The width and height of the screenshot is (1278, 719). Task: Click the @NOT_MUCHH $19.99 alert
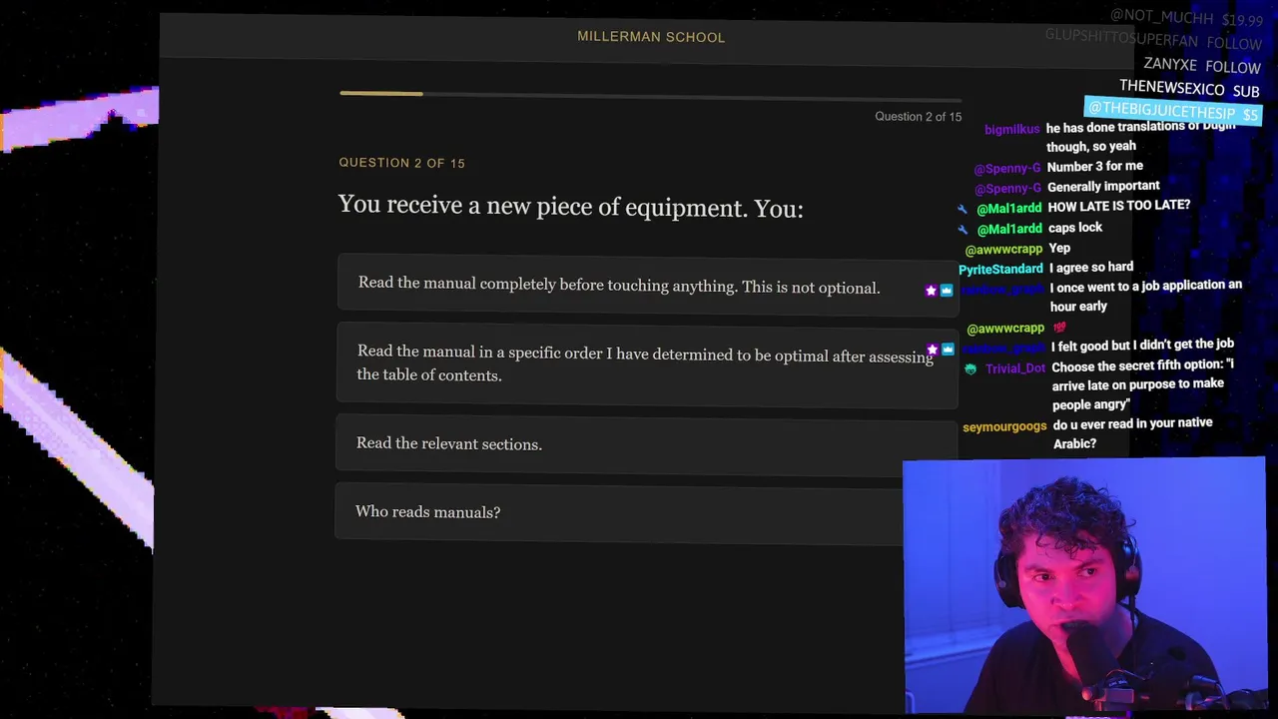(1186, 18)
